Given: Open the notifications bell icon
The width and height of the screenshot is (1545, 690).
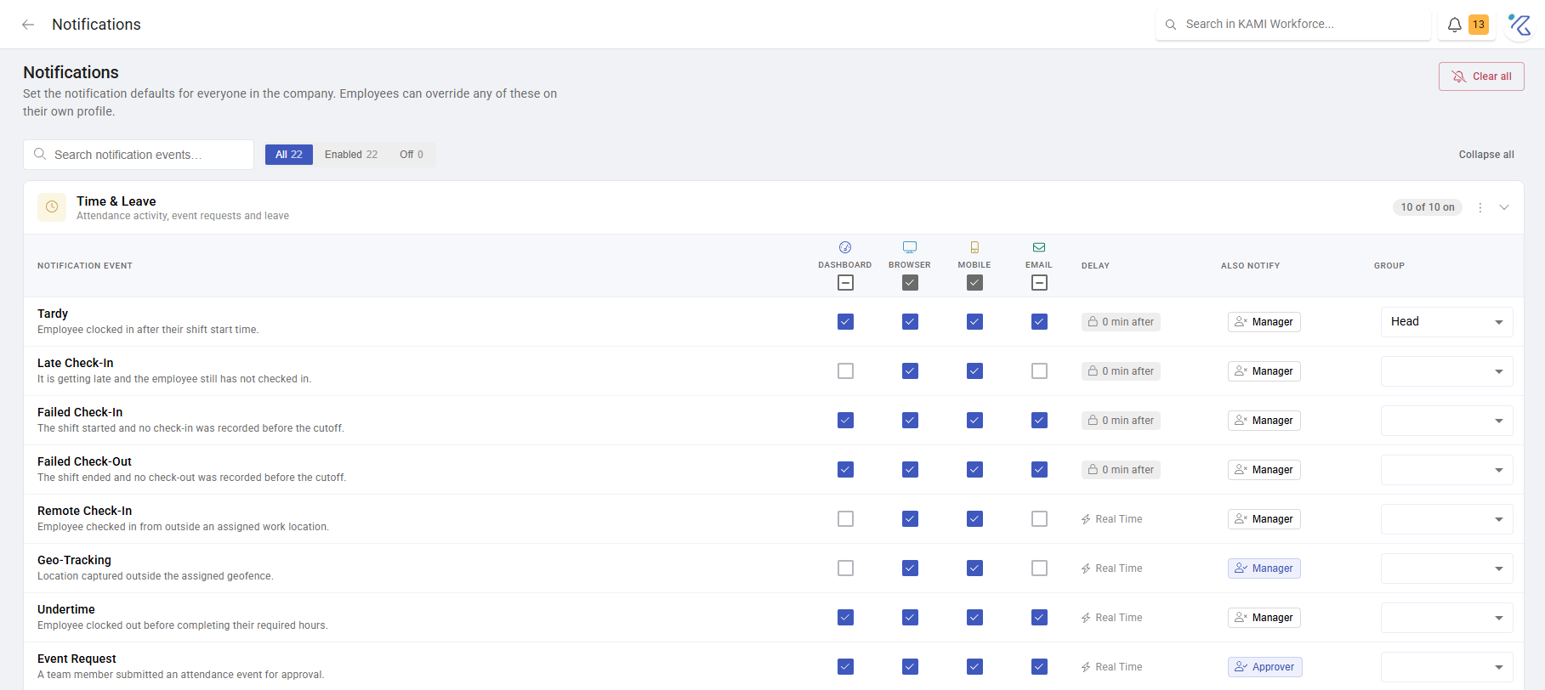Looking at the screenshot, I should pos(1455,25).
